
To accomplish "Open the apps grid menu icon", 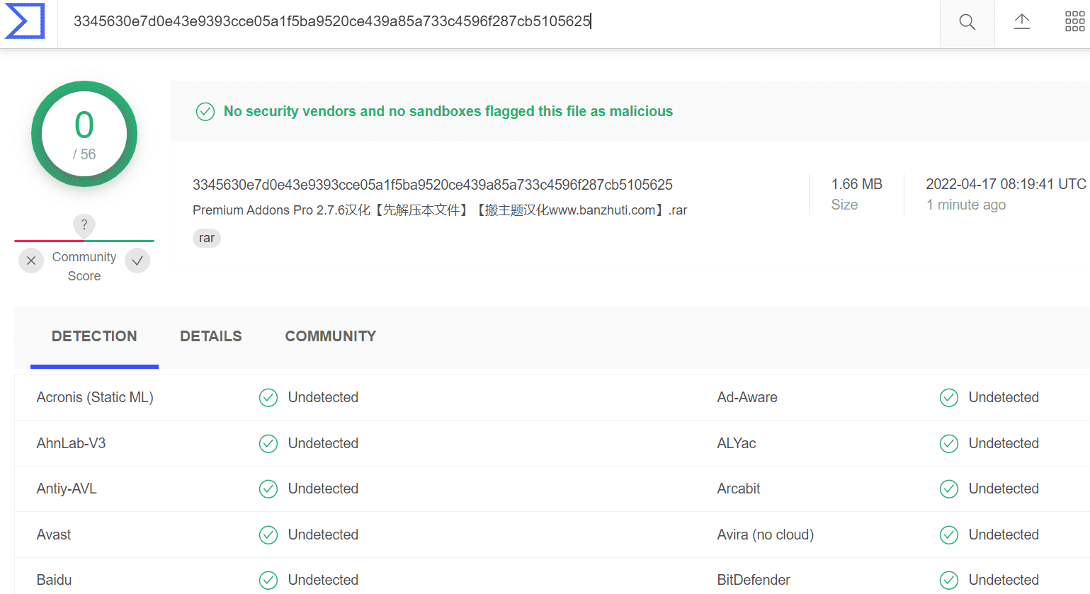I will click(1074, 21).
